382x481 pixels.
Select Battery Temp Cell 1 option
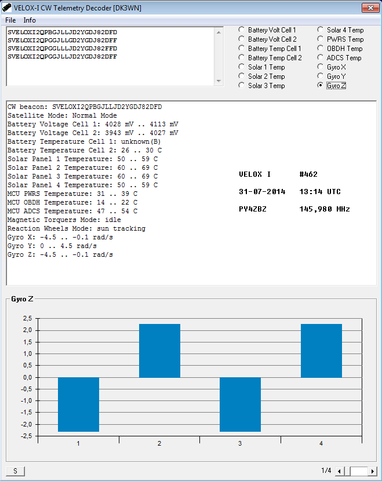(242, 49)
